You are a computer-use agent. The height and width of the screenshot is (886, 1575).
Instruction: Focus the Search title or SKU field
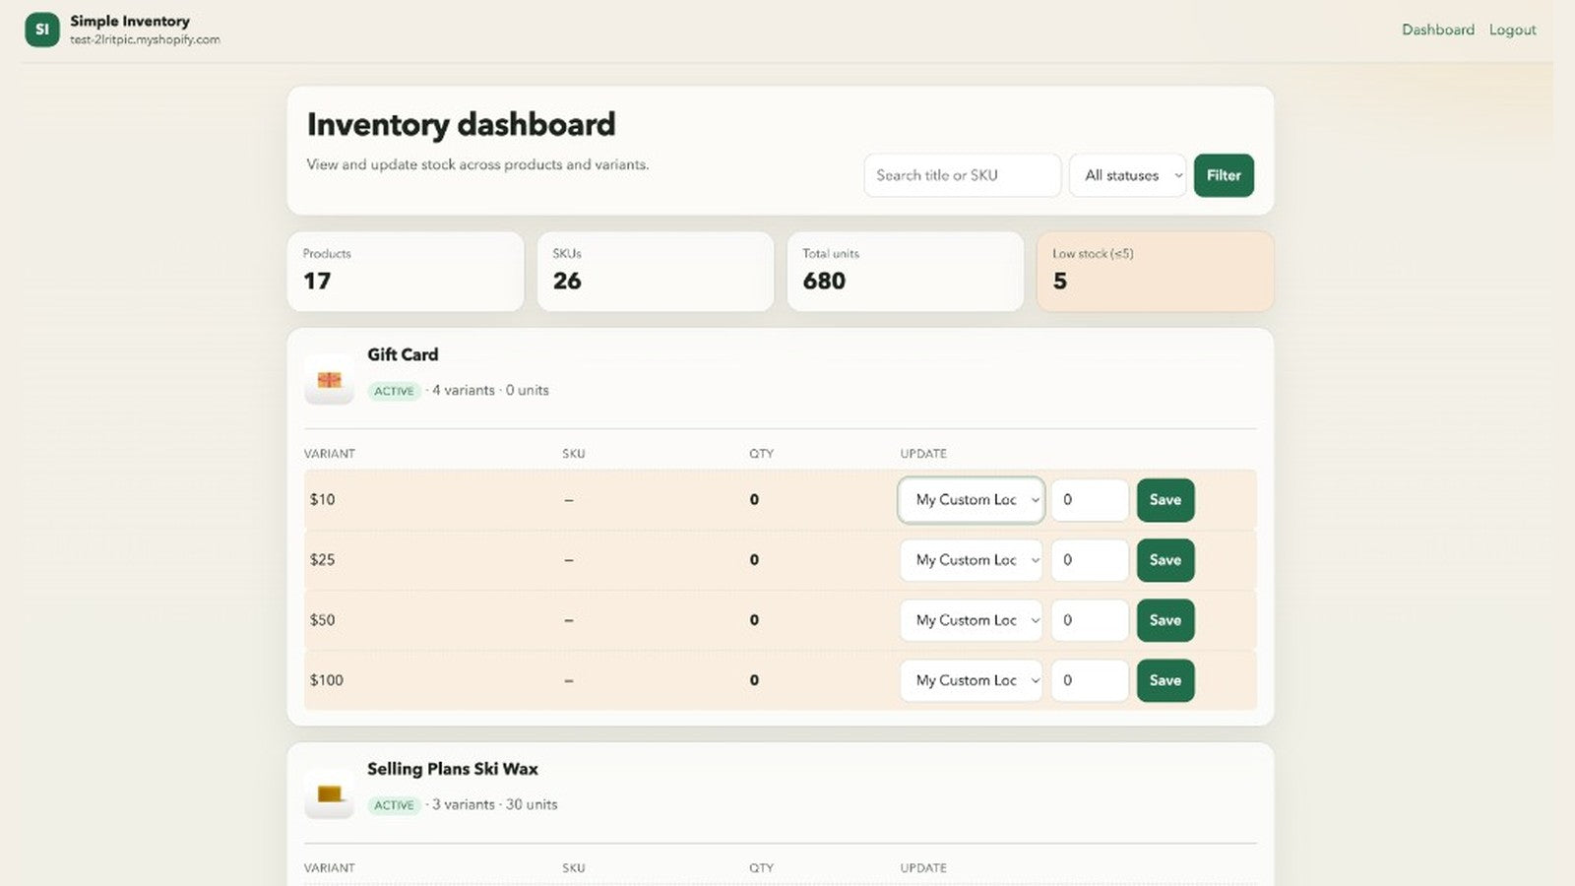(x=962, y=175)
